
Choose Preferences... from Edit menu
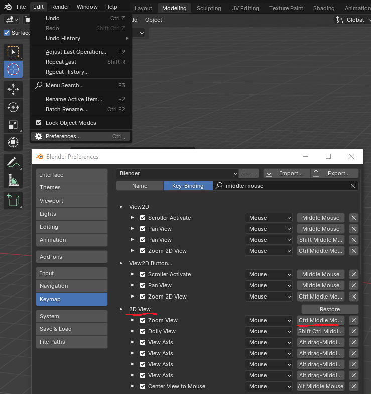pyautogui.click(x=81, y=136)
